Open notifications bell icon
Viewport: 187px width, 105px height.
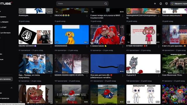click(x=161, y=3)
